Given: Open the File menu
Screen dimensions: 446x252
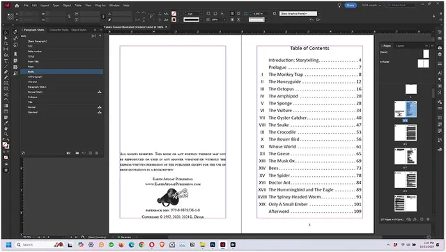Looking at the screenshot, I should [x=26, y=6].
